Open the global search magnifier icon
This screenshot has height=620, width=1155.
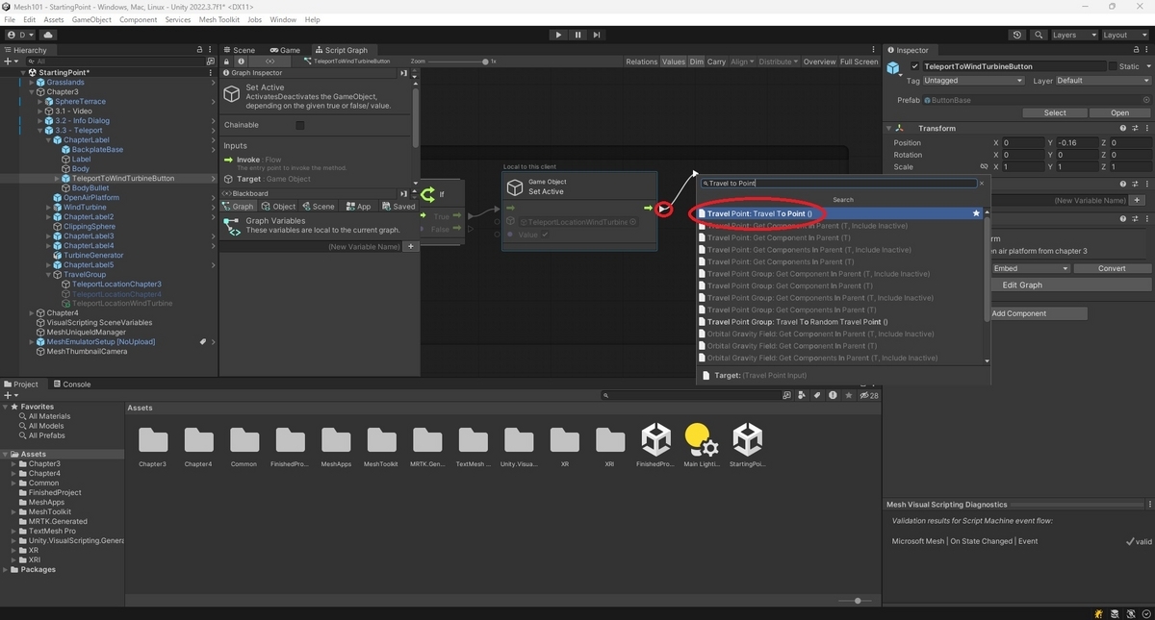[x=1038, y=35]
